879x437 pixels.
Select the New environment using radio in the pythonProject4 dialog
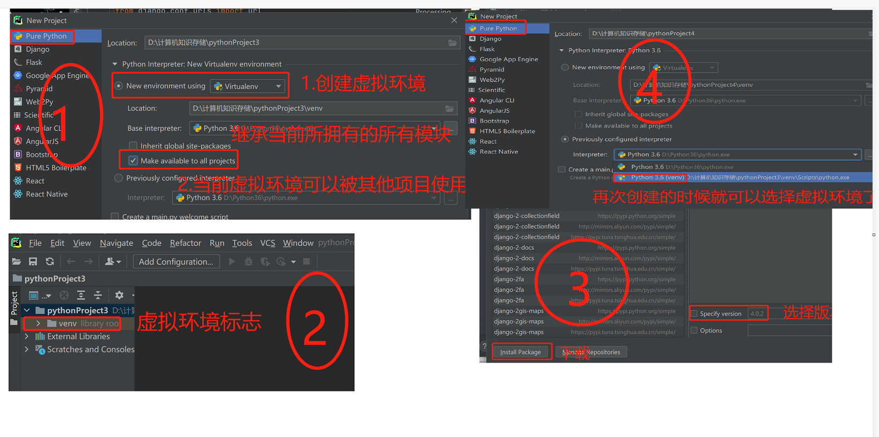pyautogui.click(x=565, y=67)
